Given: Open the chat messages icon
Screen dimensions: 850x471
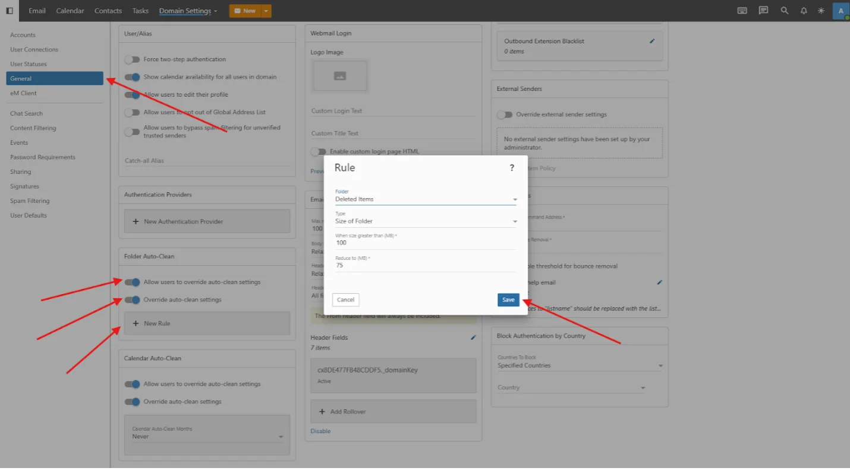Looking at the screenshot, I should point(763,11).
